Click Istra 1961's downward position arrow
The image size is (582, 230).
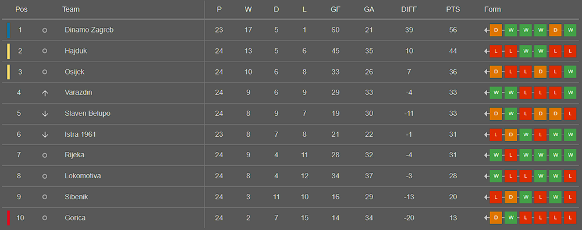tap(45, 135)
